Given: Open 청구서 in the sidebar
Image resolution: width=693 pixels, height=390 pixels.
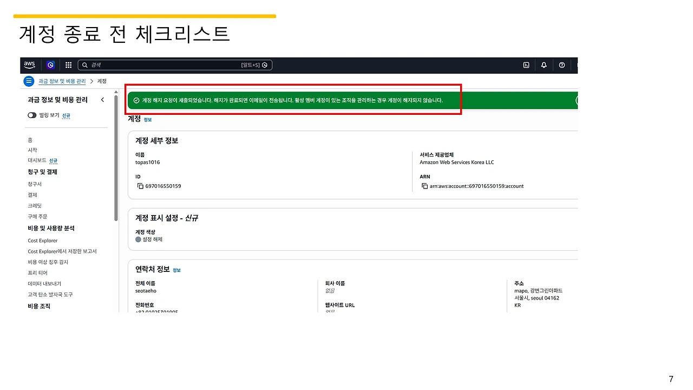Looking at the screenshot, I should coord(35,184).
